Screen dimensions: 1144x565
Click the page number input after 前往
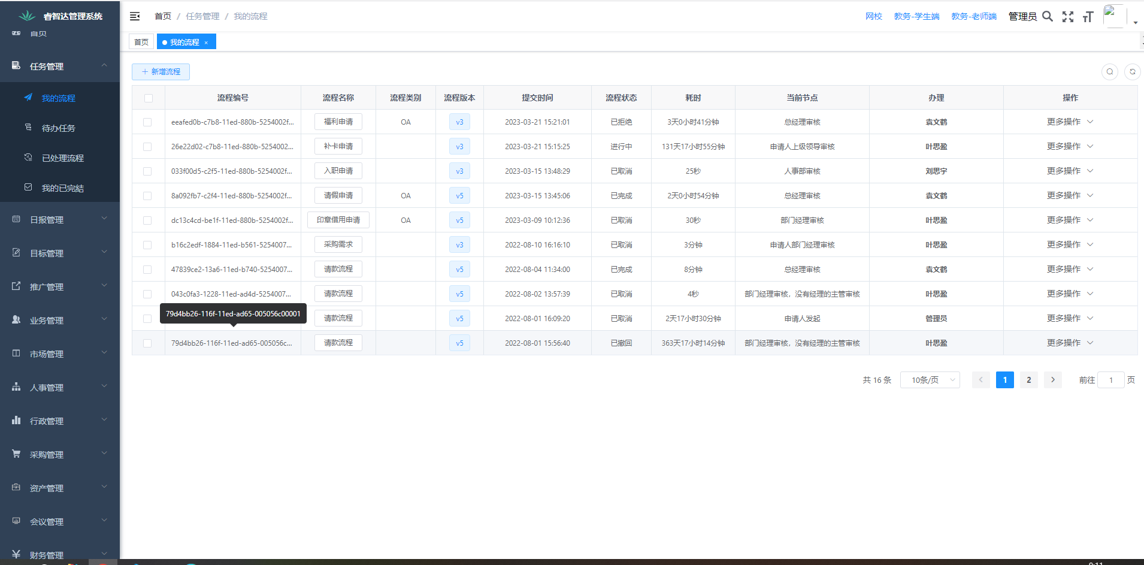click(1110, 380)
